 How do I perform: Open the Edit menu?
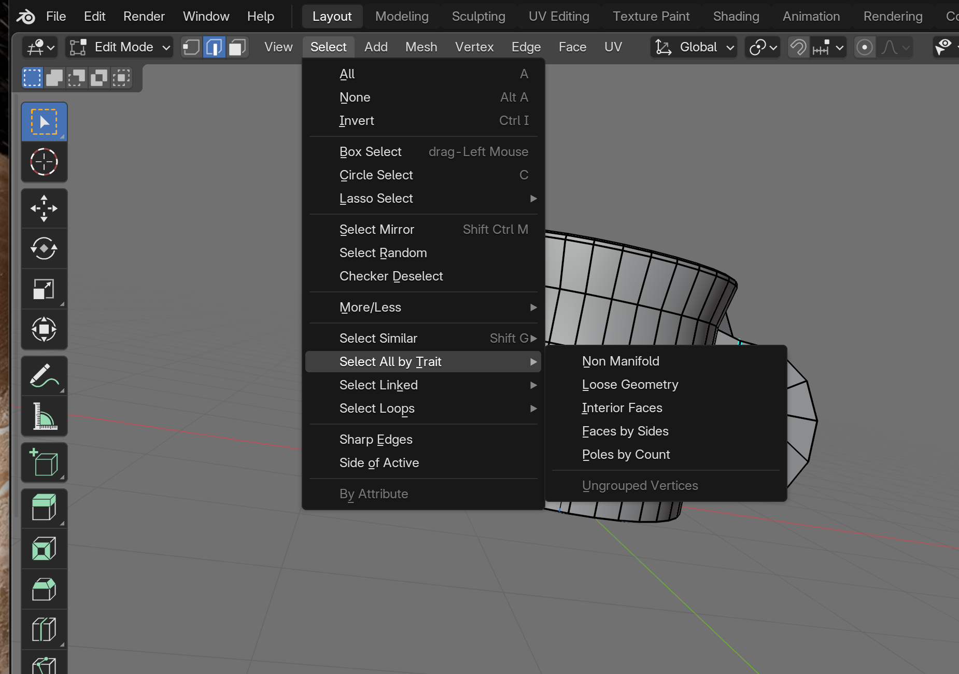[x=95, y=17]
